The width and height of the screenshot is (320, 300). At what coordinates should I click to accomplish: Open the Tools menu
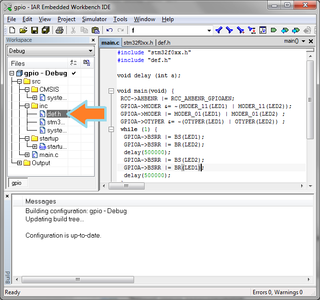[x=120, y=19]
